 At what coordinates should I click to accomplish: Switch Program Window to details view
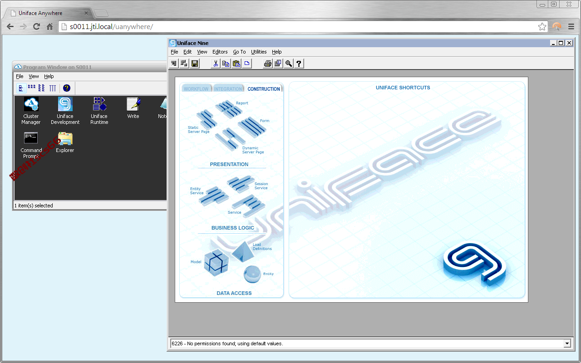point(52,88)
